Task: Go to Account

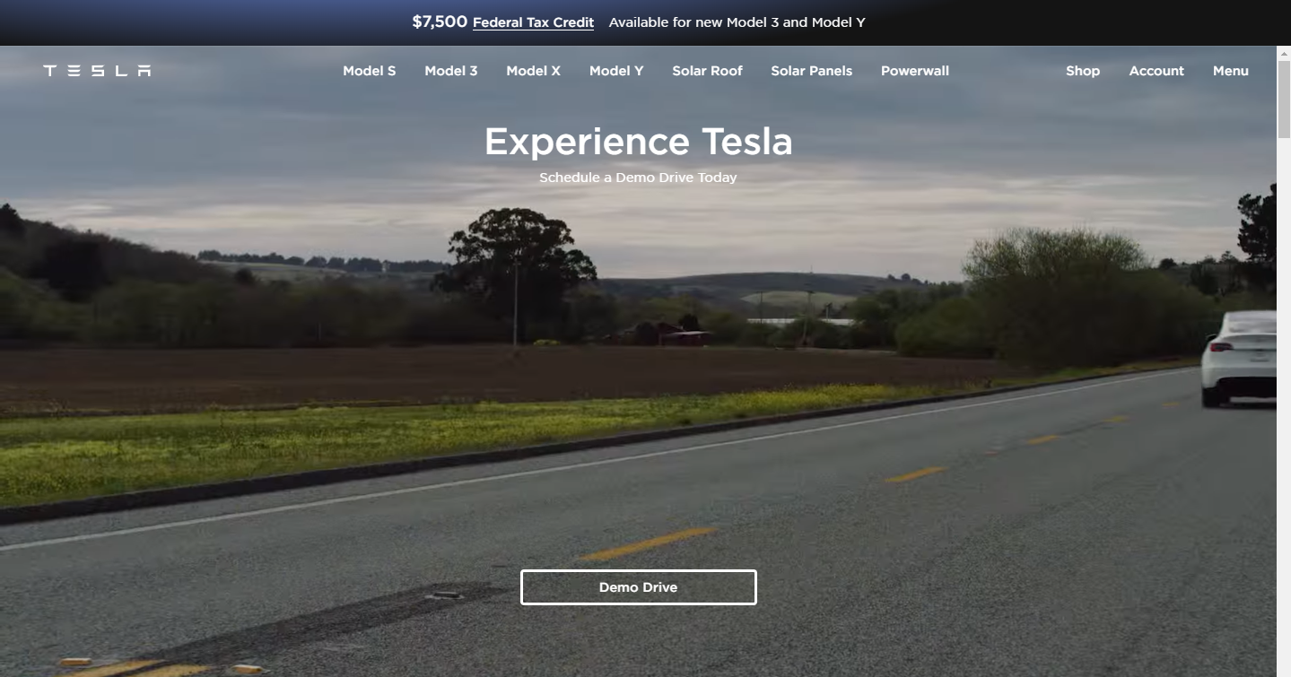Action: (x=1156, y=71)
